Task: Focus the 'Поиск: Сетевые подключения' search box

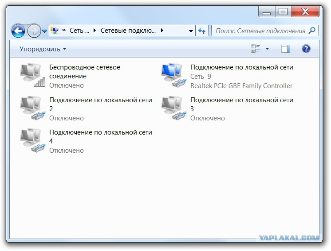Action: click(x=265, y=31)
